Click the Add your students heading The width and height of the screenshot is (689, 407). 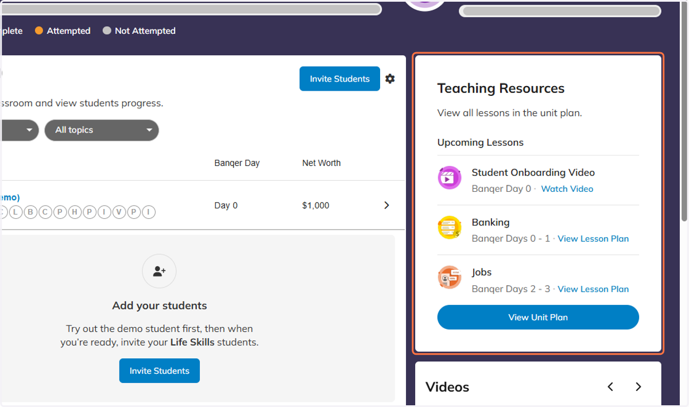coord(160,305)
